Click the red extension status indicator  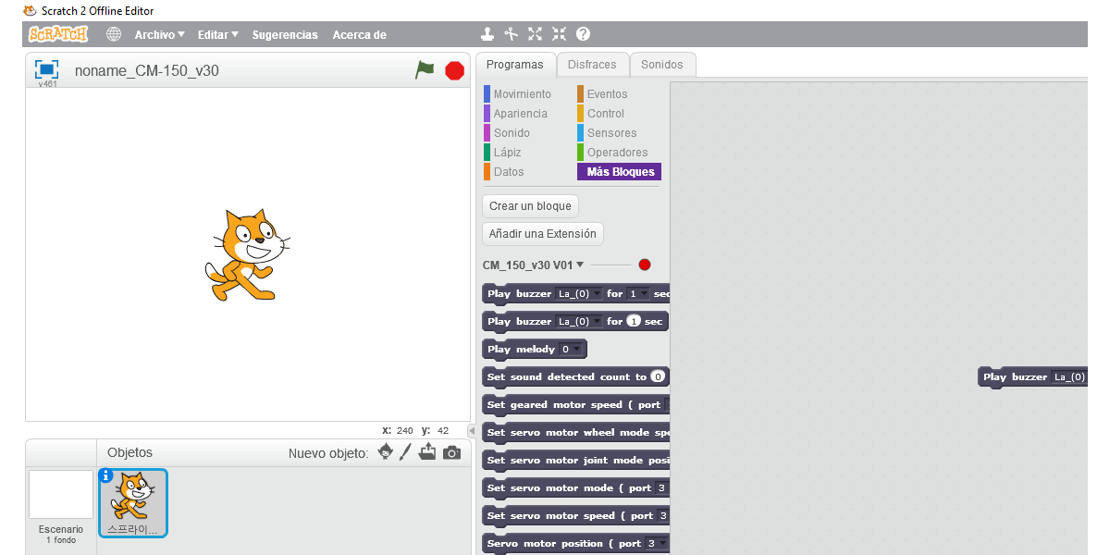[645, 265]
